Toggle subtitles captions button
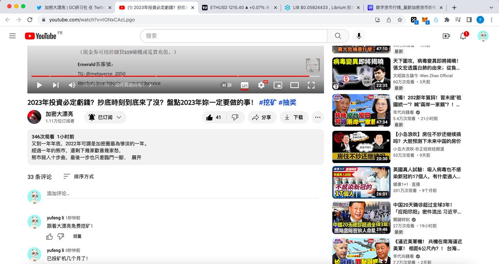This screenshot has width=499, height=264. 245,85
